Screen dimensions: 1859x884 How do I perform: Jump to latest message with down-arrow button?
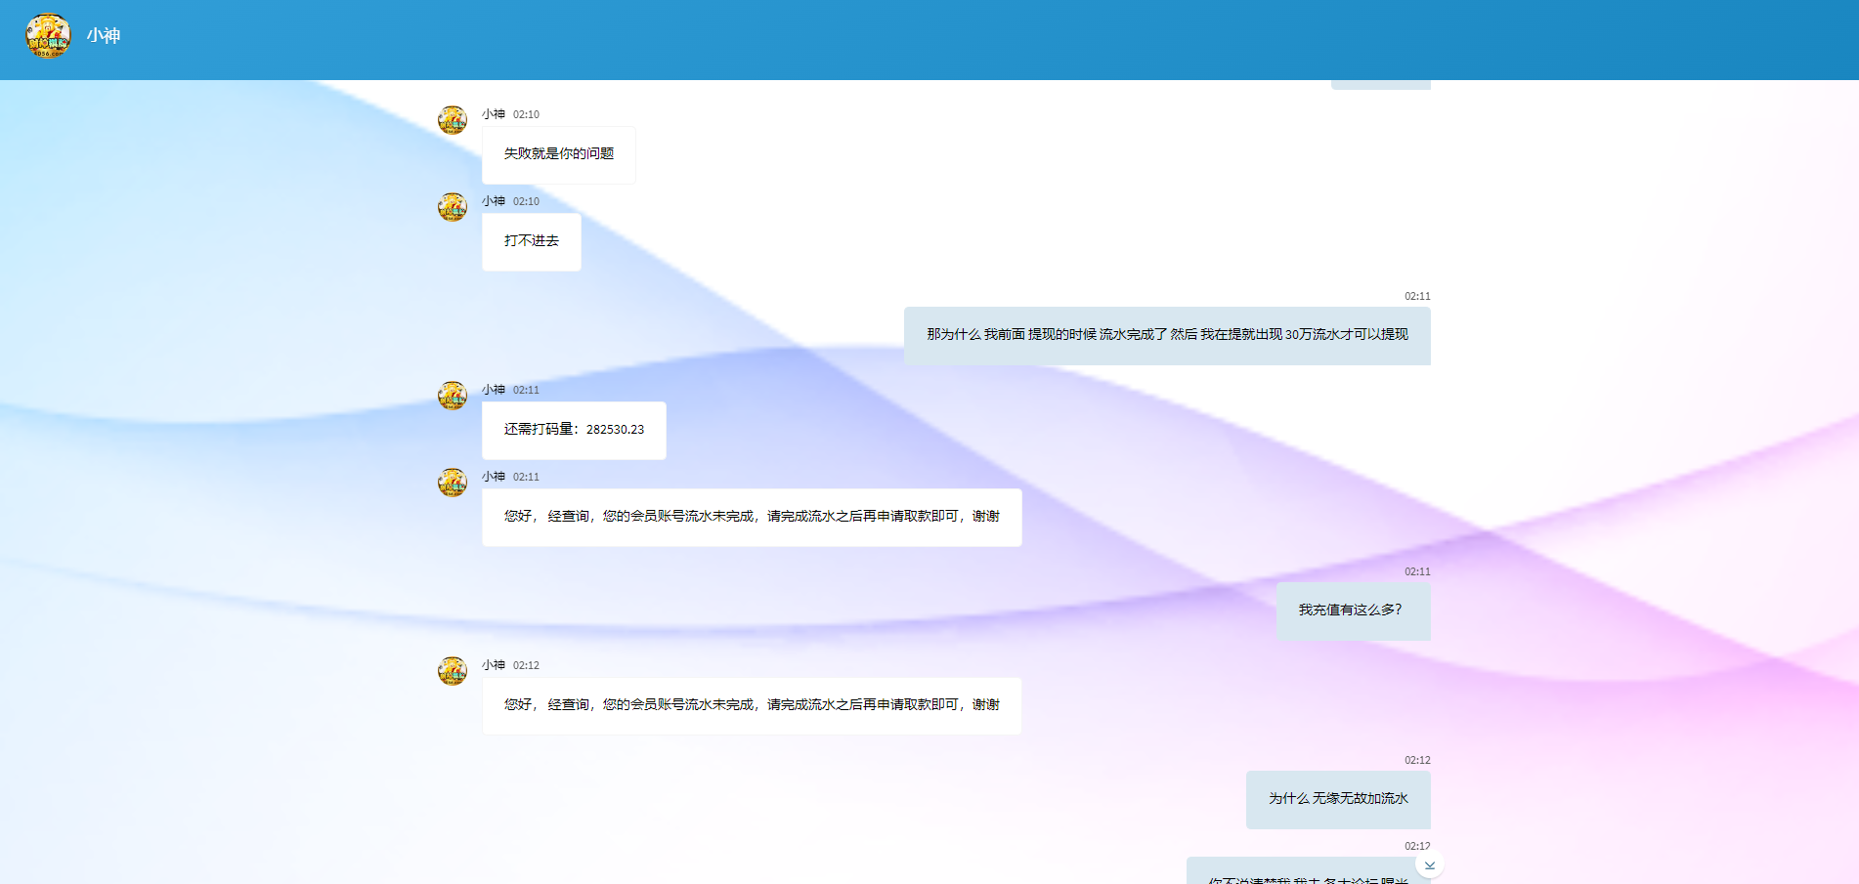pyautogui.click(x=1429, y=864)
